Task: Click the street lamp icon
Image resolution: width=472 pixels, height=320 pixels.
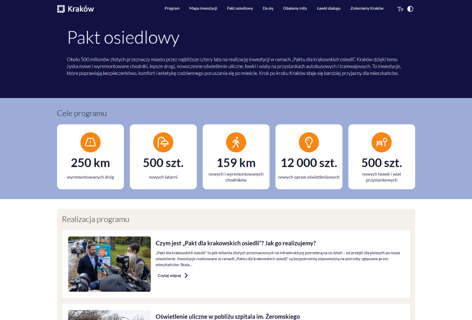Action: (163, 142)
